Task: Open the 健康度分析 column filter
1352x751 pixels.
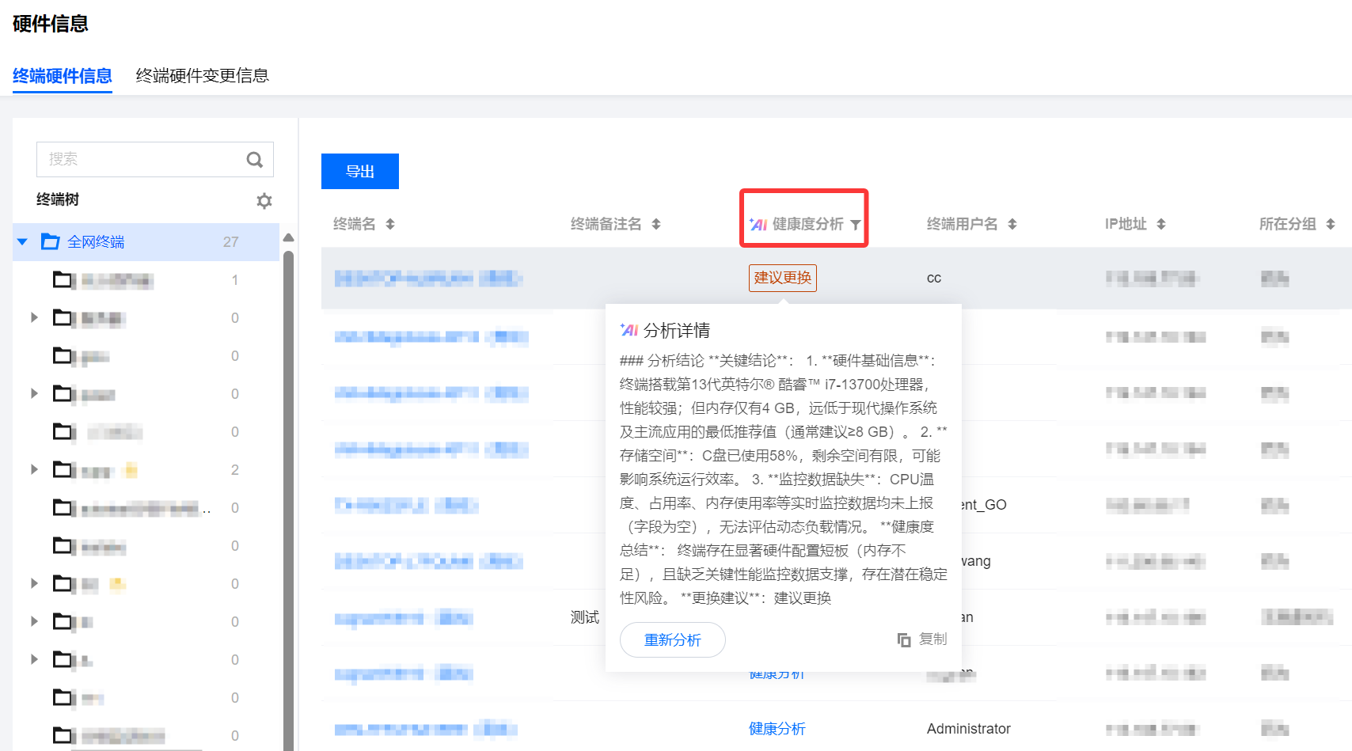Action: point(856,225)
